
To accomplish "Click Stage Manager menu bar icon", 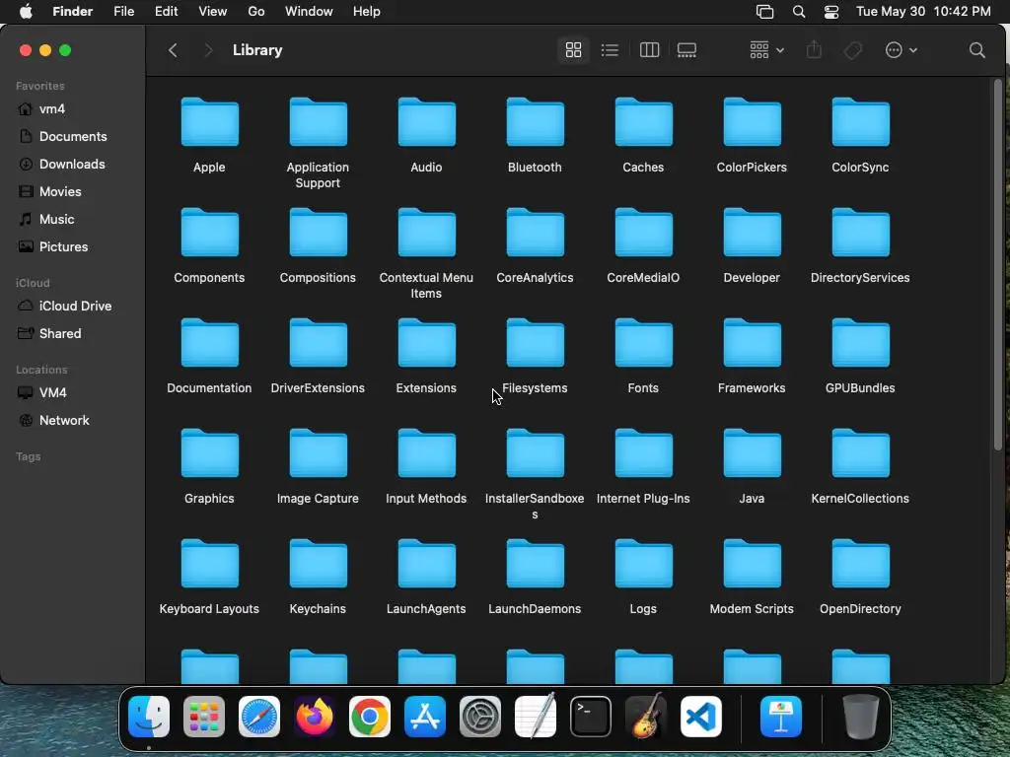I will tap(764, 12).
